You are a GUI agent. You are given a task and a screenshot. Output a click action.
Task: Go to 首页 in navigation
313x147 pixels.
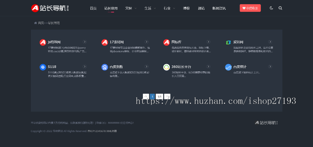(93, 8)
